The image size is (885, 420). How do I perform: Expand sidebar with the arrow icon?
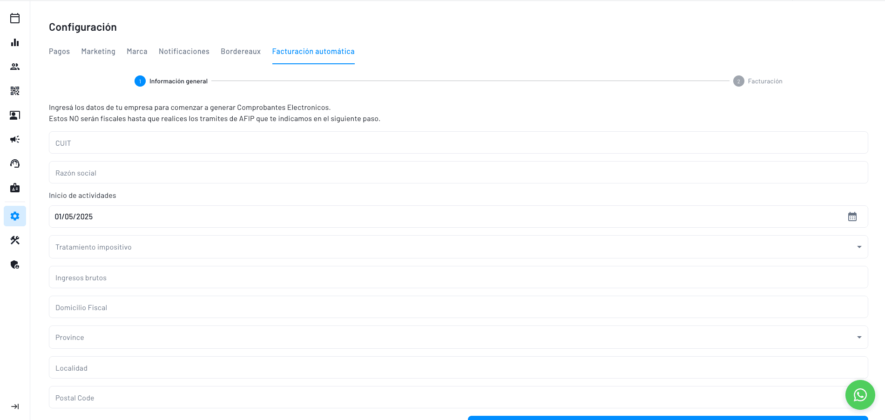(15, 406)
